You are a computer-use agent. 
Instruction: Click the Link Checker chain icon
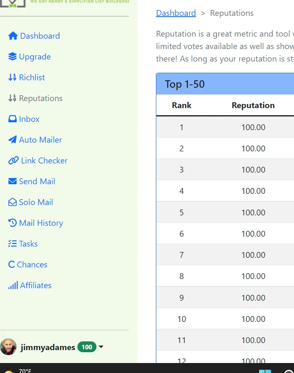point(13,161)
